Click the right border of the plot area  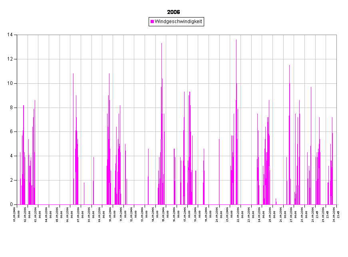(336, 120)
